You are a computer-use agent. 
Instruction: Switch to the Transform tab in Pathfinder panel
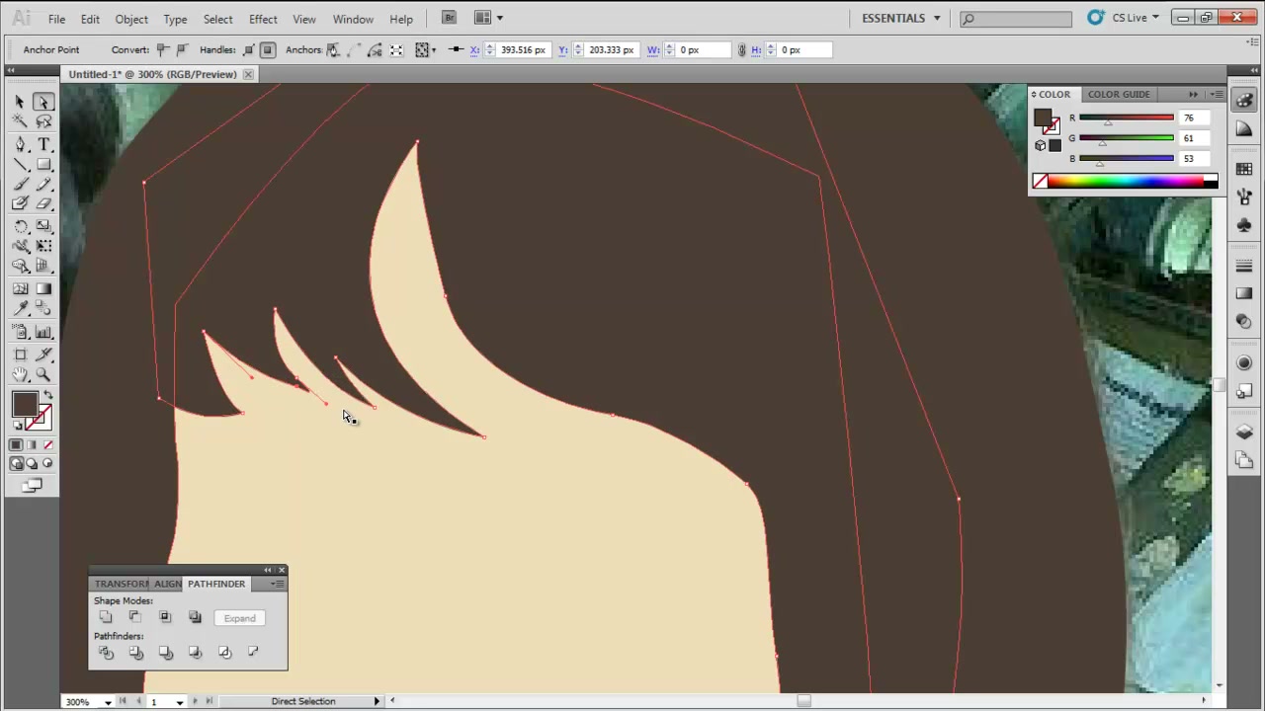(121, 584)
